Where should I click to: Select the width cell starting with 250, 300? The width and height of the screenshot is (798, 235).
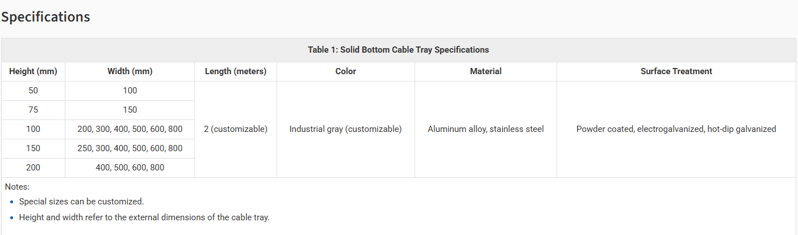(x=129, y=148)
